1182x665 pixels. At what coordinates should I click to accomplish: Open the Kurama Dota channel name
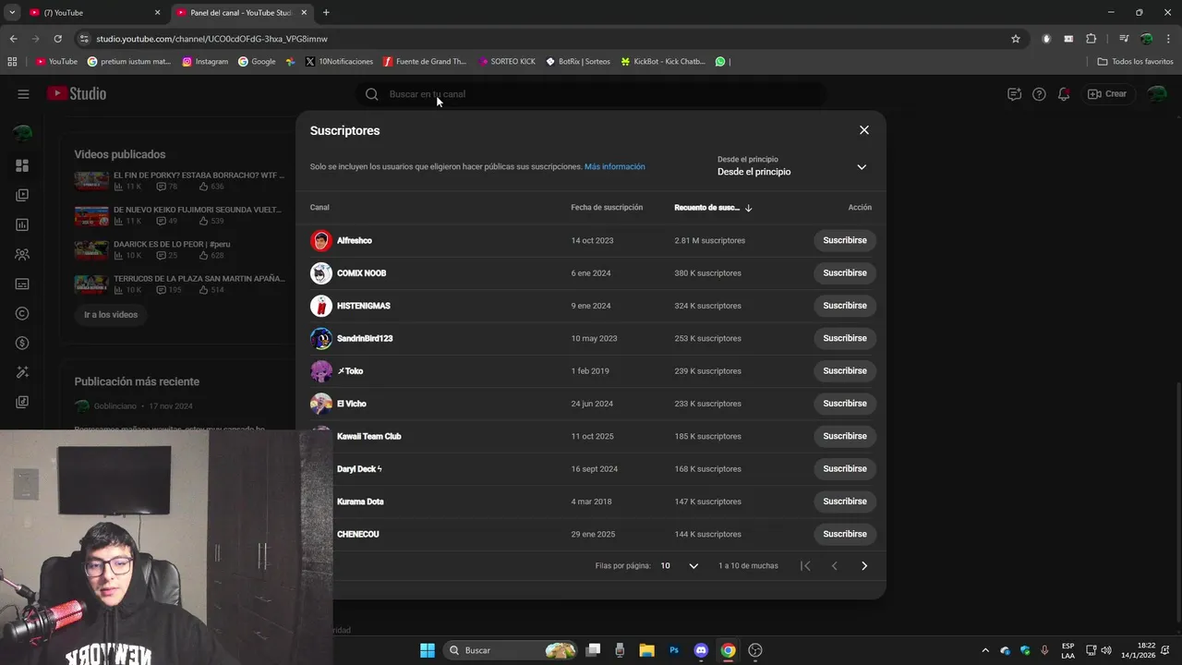pyautogui.click(x=360, y=502)
